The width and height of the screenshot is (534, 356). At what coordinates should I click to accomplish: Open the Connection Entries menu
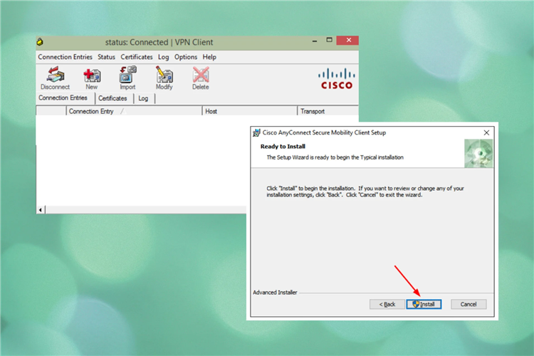click(x=65, y=57)
